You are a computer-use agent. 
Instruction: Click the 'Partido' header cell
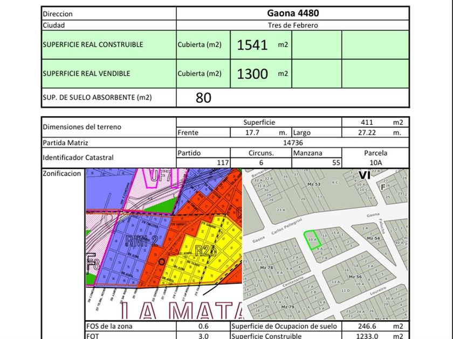click(203, 153)
